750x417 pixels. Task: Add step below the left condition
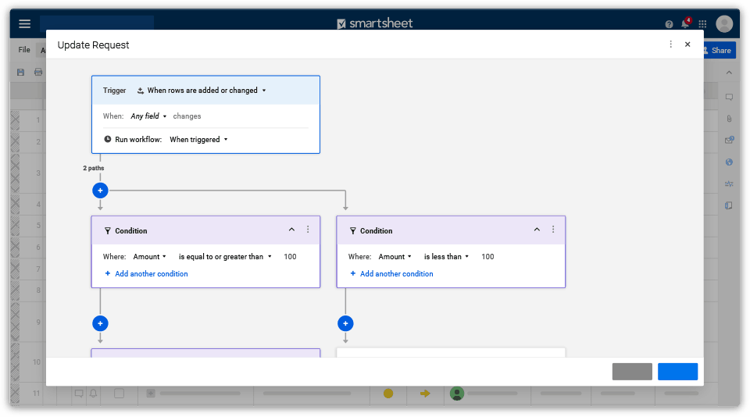click(x=100, y=323)
